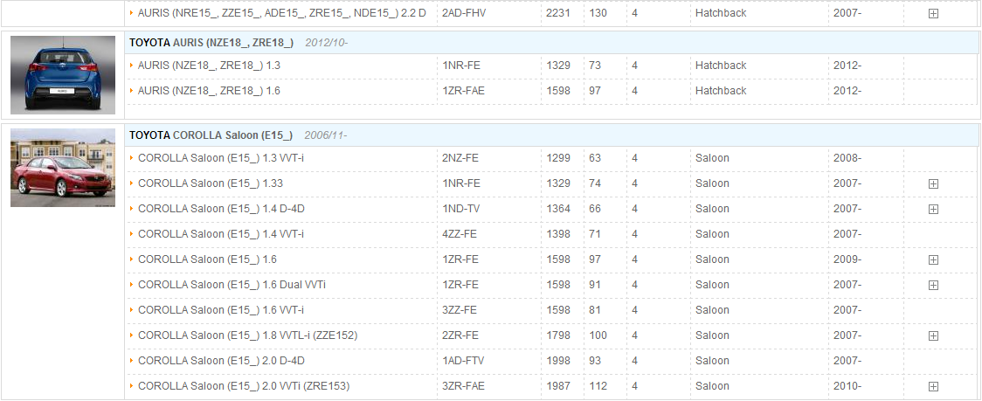Expand details for COROLLA Saloon 2.0 VVTi row

point(933,386)
